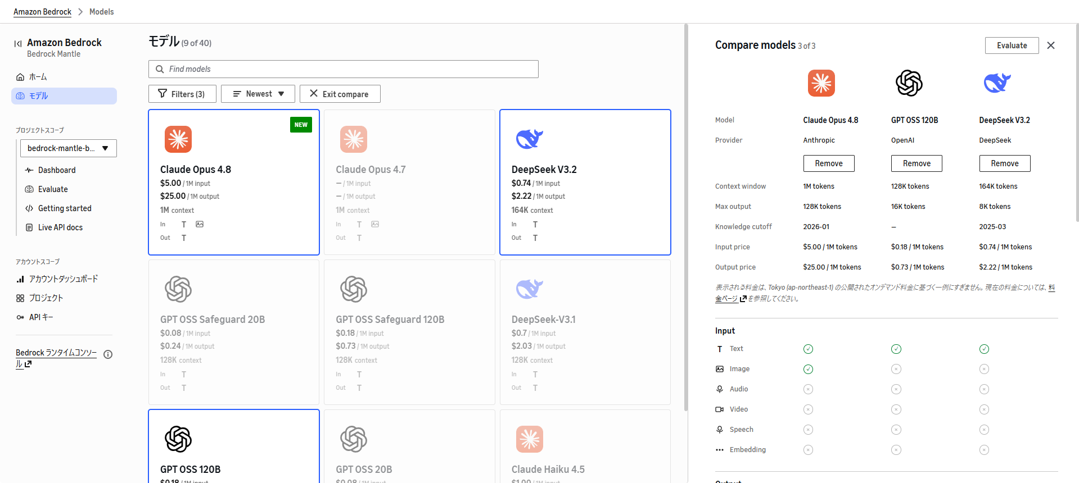Click the home icon in sidebar

pyautogui.click(x=20, y=77)
